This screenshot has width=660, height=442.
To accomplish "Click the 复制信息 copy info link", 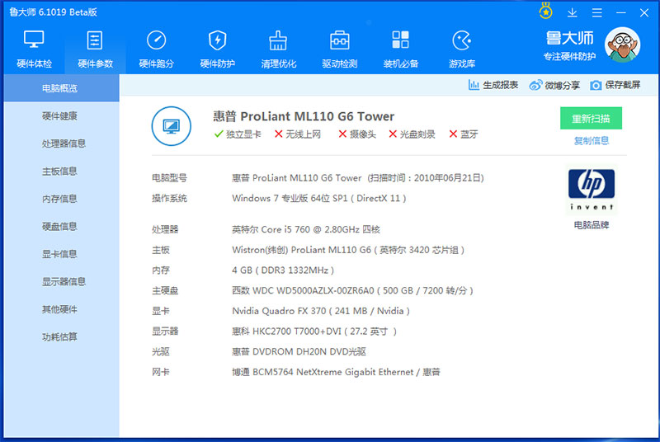I will (591, 140).
